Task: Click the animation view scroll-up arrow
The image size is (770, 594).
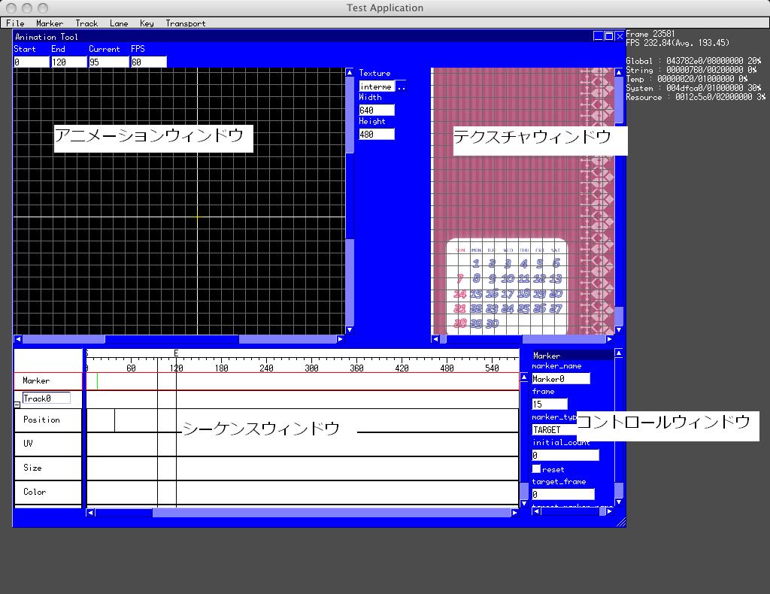Action: click(349, 73)
